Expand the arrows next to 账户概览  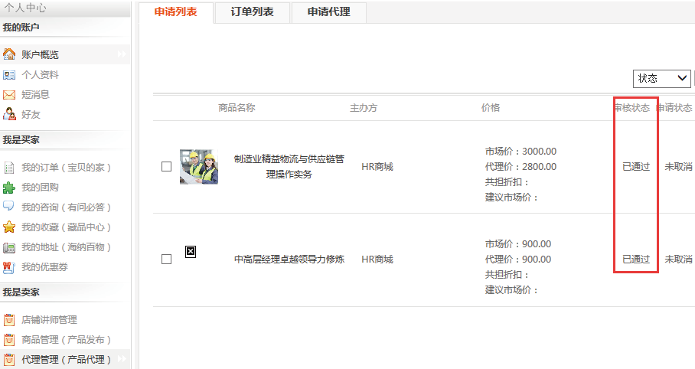coord(122,54)
